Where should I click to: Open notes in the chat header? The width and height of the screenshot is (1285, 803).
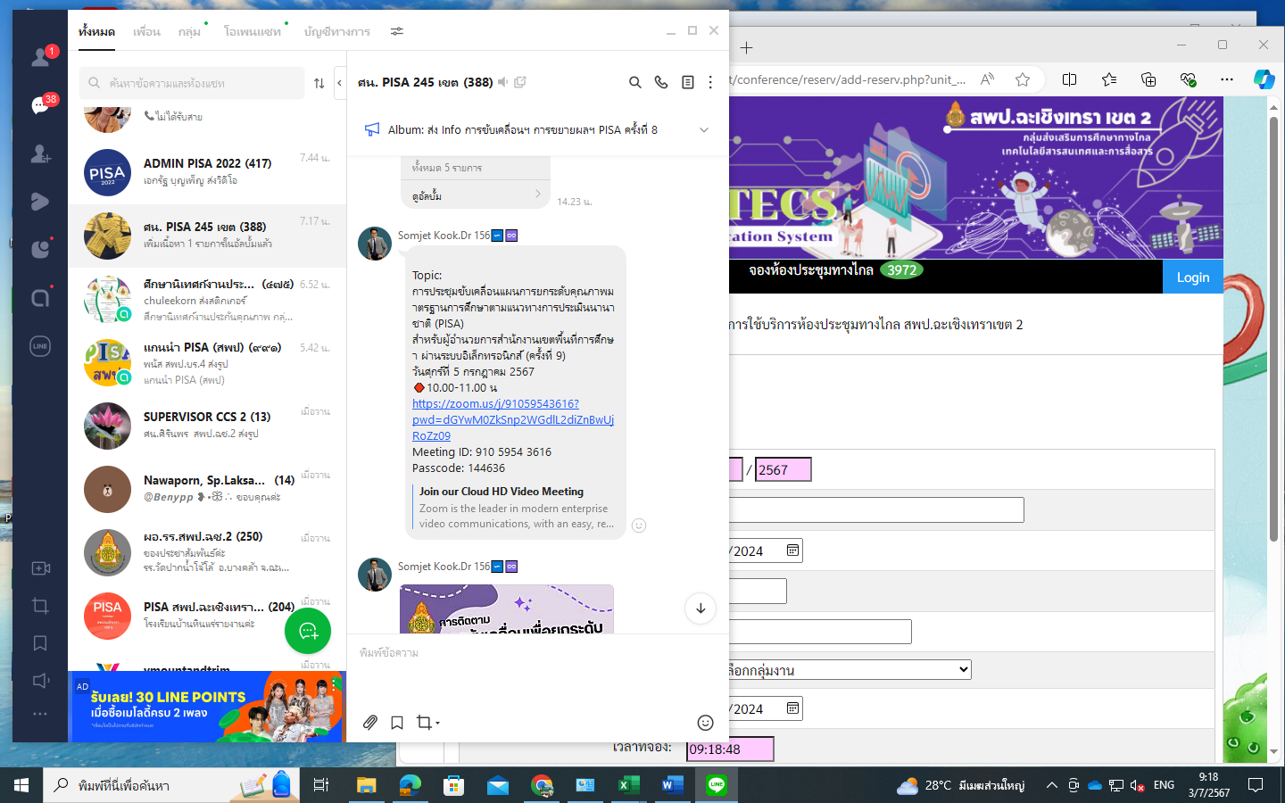click(x=688, y=82)
